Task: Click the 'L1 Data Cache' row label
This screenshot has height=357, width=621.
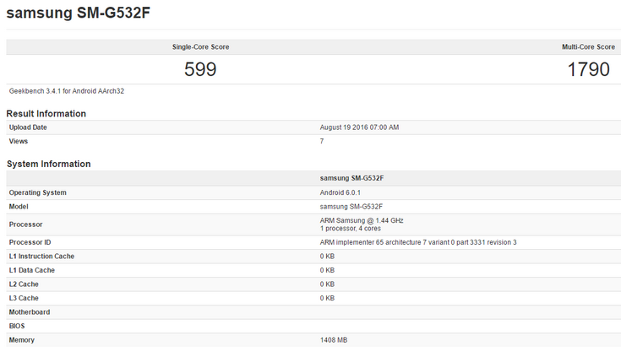Action: click(x=32, y=270)
